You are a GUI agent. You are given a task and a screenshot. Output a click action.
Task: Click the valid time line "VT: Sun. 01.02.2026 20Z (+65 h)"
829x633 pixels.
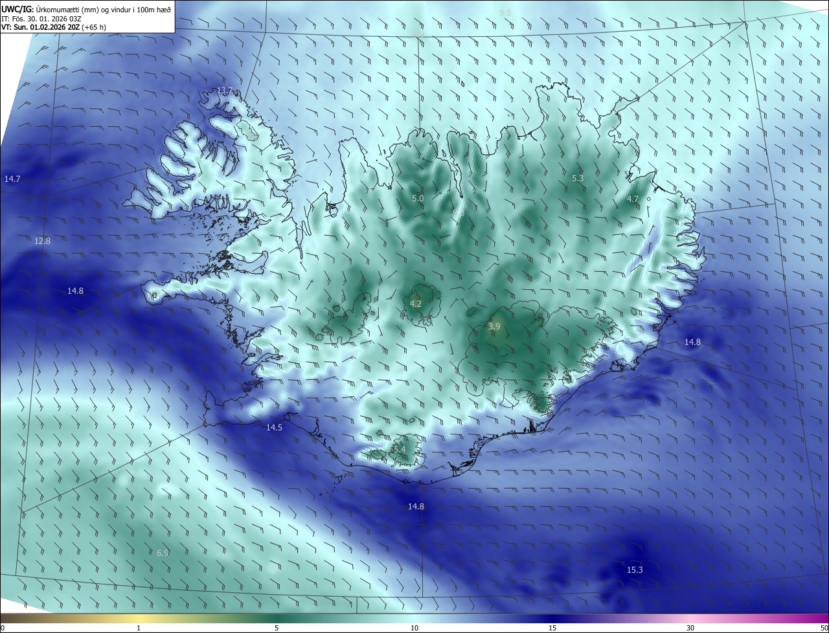(x=54, y=27)
